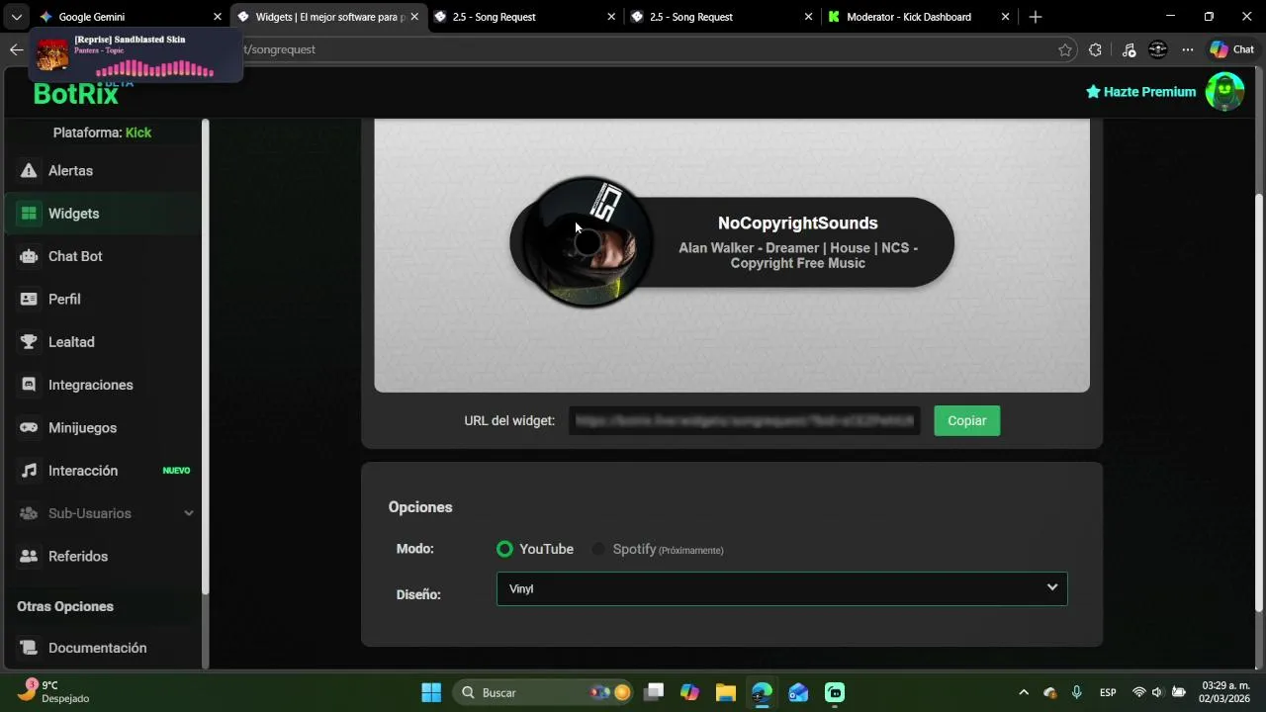Click the microphone tray icon
Screen dimensions: 1266x712
coord(1077,692)
